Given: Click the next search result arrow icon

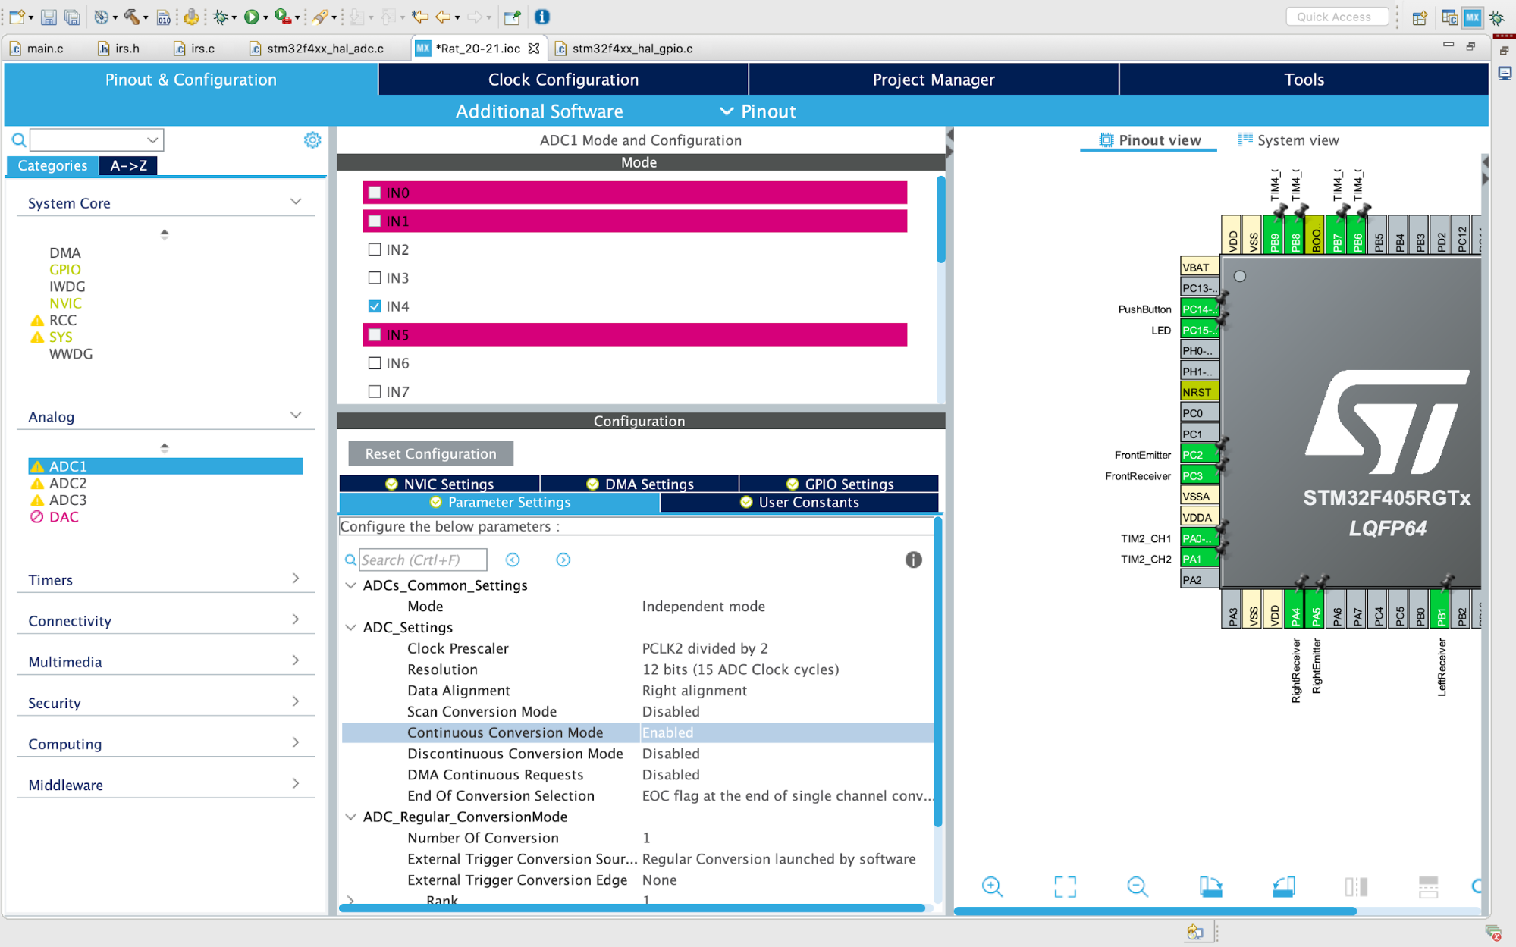Looking at the screenshot, I should tap(563, 560).
